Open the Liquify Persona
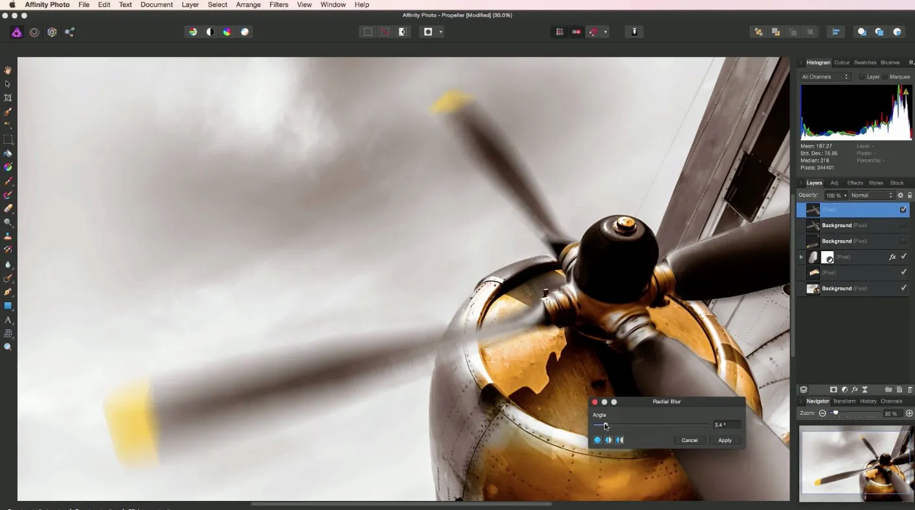The height and width of the screenshot is (510, 915). coord(34,32)
